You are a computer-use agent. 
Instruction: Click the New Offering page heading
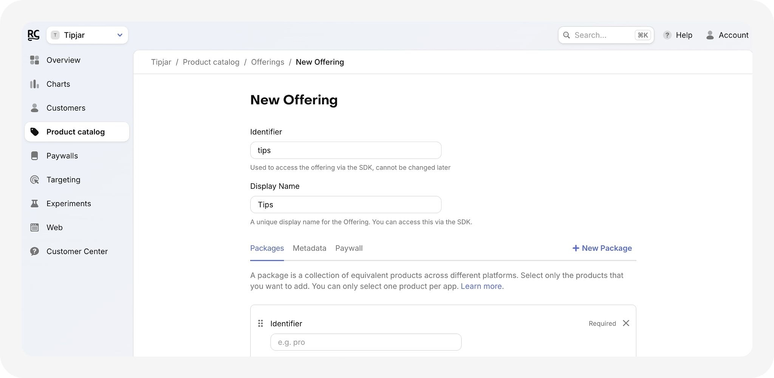(294, 100)
